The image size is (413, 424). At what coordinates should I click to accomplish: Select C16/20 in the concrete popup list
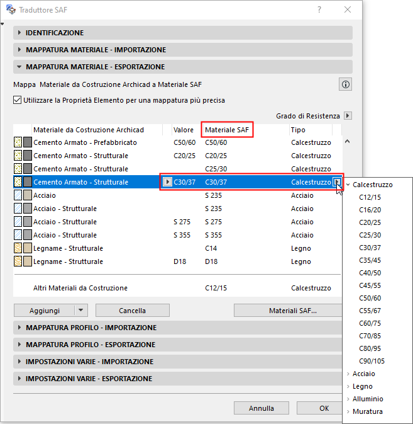(370, 210)
